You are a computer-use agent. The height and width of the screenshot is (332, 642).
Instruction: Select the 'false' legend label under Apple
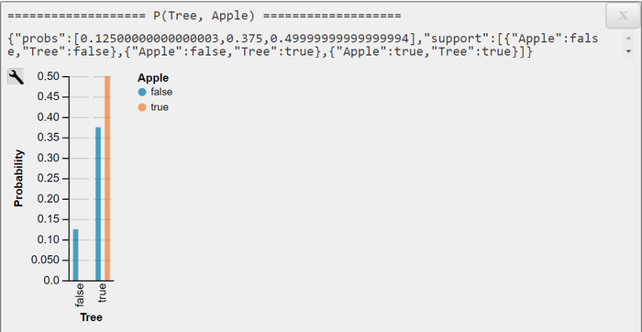(161, 92)
